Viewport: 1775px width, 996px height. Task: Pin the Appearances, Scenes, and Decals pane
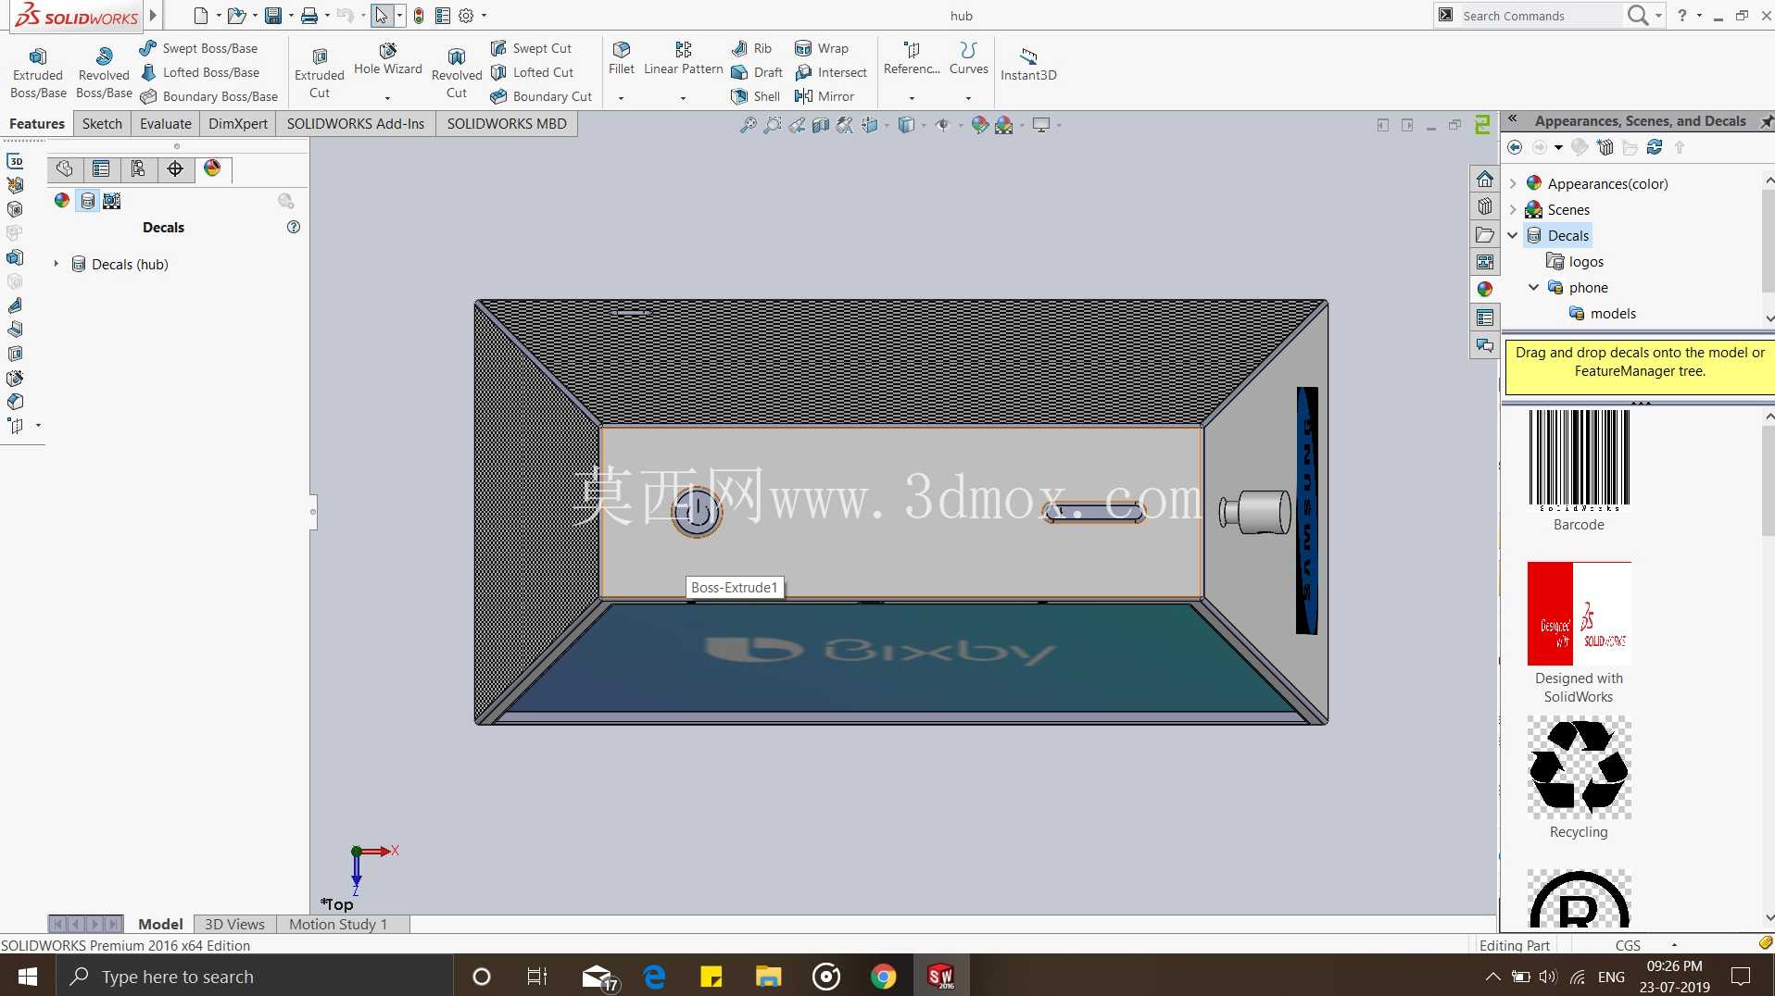pyautogui.click(x=1766, y=121)
